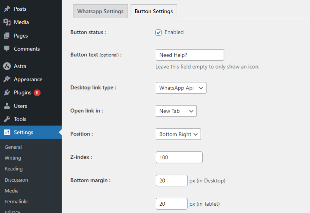Go to General settings submenu
The height and width of the screenshot is (213, 310).
point(13,147)
